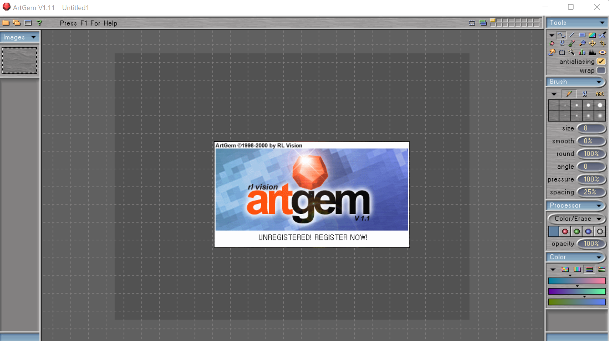Image resolution: width=609 pixels, height=341 pixels.
Task: Click the smooth 0% value field
Action: (591, 141)
